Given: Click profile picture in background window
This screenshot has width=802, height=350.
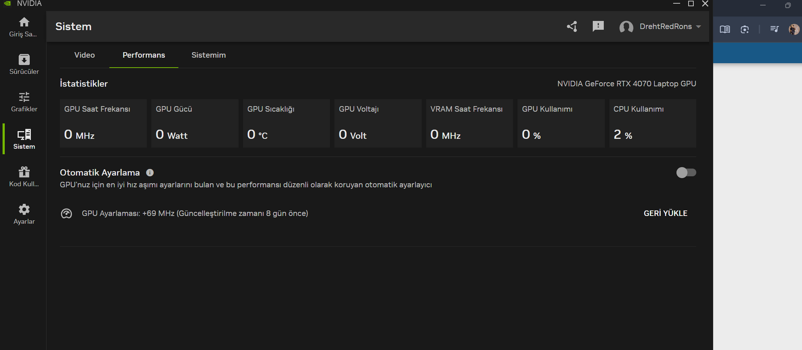Looking at the screenshot, I should tap(794, 29).
